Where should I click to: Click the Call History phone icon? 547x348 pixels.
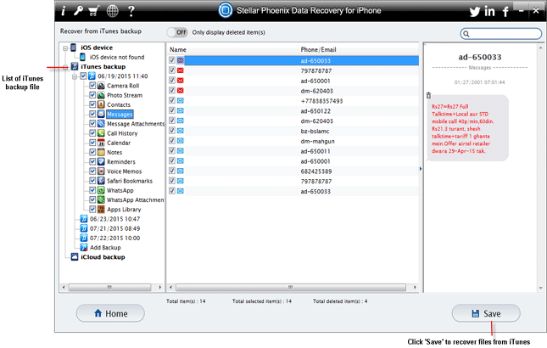pyautogui.click(x=101, y=133)
